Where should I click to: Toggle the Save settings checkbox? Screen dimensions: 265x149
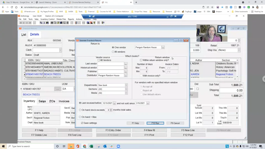pos(82,123)
